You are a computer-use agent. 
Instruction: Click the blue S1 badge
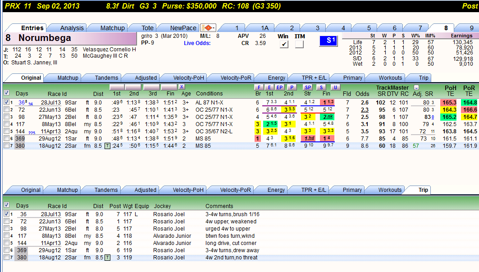[328, 41]
